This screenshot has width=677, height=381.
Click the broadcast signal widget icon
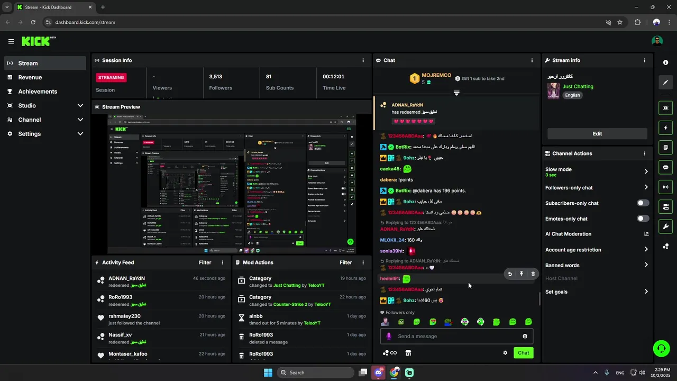pyautogui.click(x=665, y=187)
